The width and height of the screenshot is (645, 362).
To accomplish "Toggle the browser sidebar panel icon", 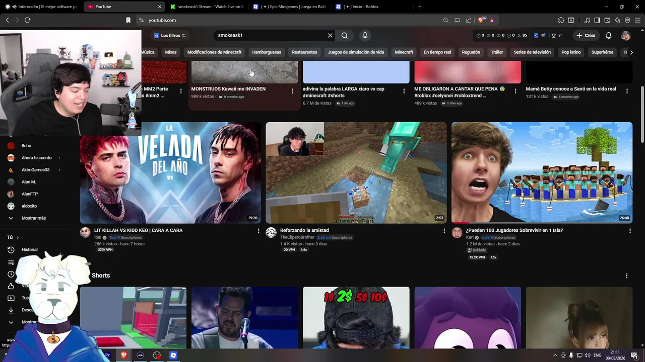I will point(597,20).
